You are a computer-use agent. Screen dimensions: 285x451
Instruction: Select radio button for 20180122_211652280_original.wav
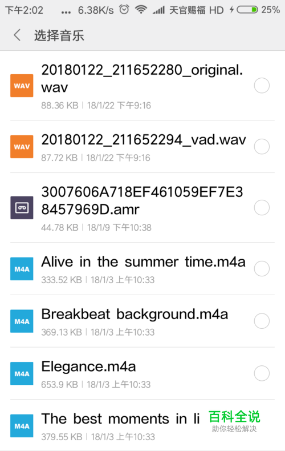click(262, 86)
